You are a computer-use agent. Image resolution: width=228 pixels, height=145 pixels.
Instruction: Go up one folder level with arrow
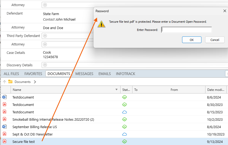pos(5,82)
